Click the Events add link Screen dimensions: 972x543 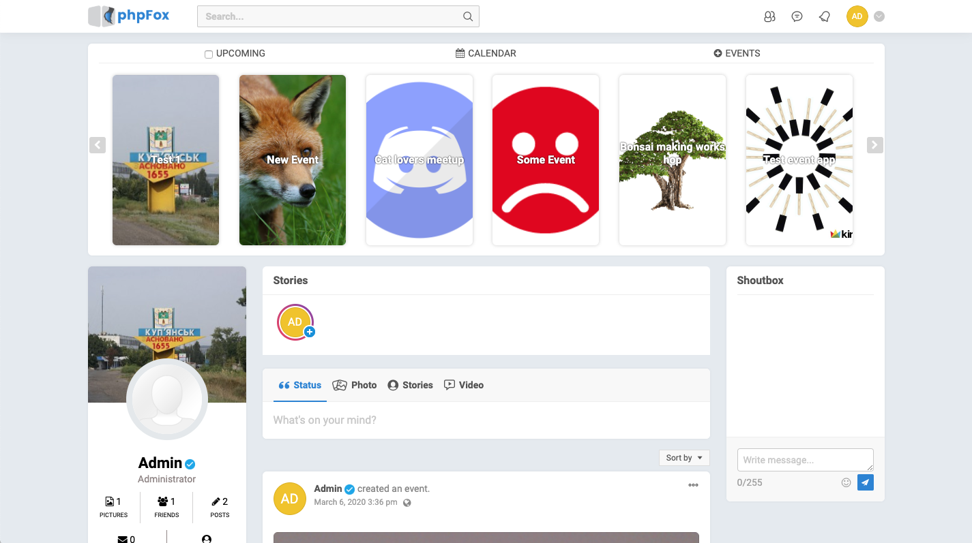point(737,53)
